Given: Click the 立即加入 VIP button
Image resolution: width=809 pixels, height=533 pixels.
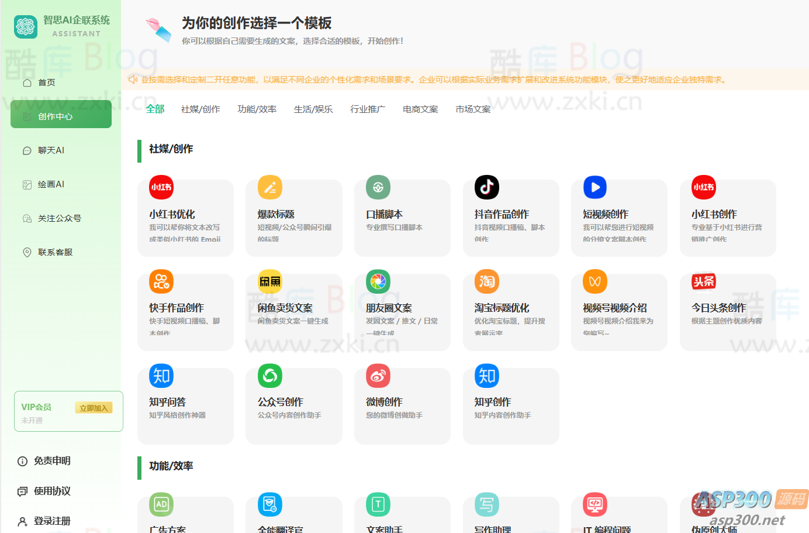Looking at the screenshot, I should [95, 407].
